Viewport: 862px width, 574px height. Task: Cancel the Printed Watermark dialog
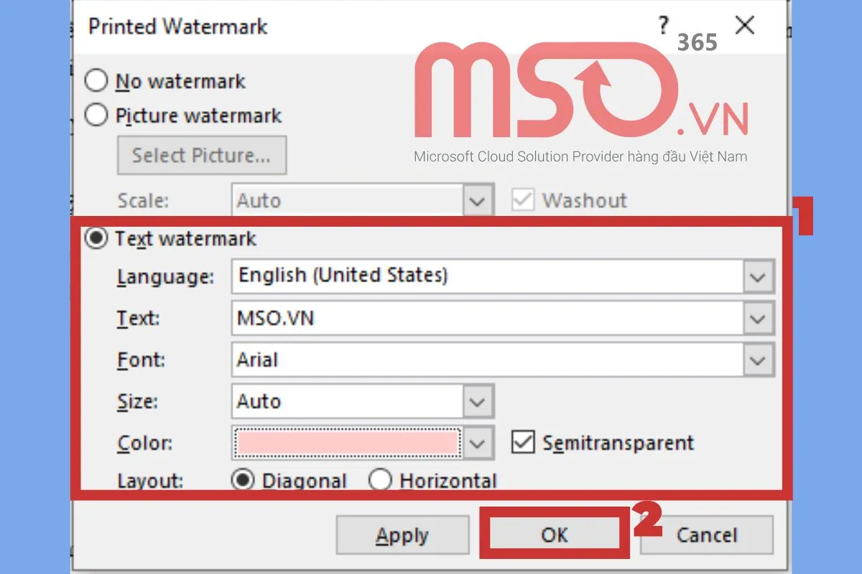tap(706, 535)
